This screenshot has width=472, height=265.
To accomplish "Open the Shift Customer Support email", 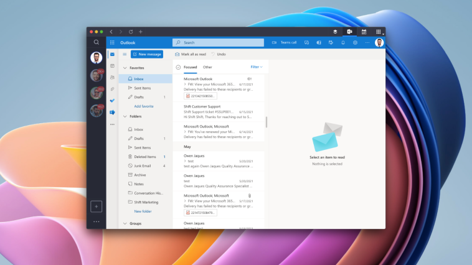I will pos(219,111).
